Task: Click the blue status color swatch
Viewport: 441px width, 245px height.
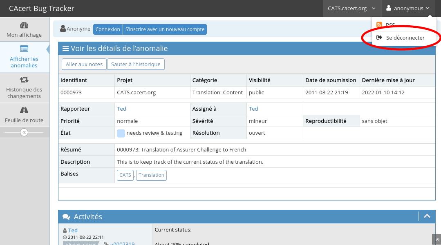Action: [x=121, y=133]
